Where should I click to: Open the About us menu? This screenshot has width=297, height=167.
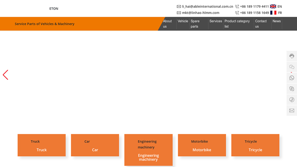[167, 24]
